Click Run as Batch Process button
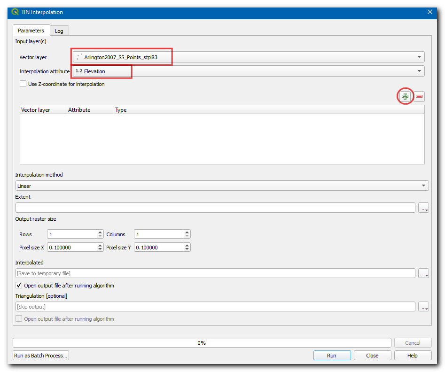The image size is (445, 372). [x=41, y=356]
